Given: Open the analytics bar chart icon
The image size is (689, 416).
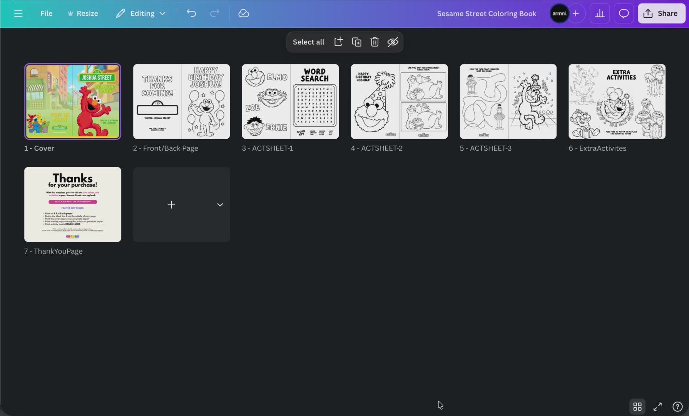Looking at the screenshot, I should [x=599, y=13].
